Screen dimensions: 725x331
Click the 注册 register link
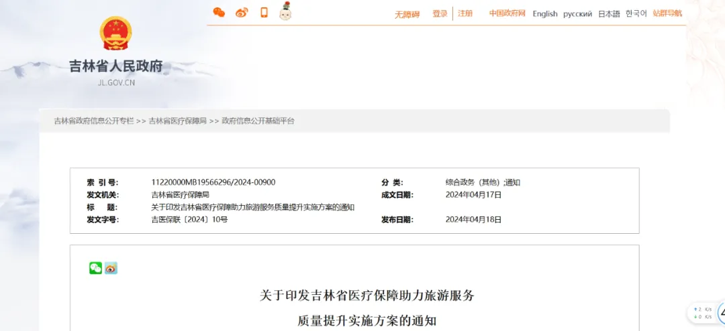(465, 13)
